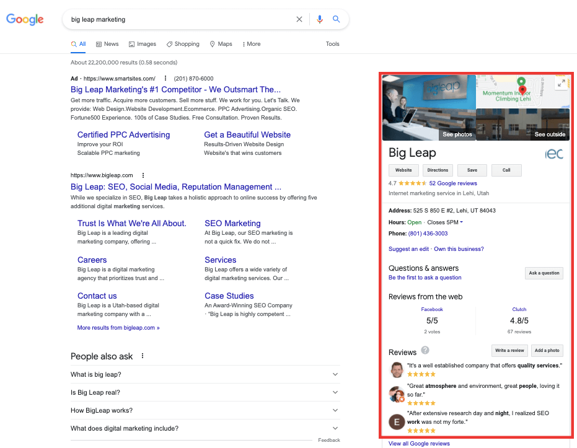This screenshot has height=448, width=577.
Task: Click into the search input field
Action: [x=180, y=19]
